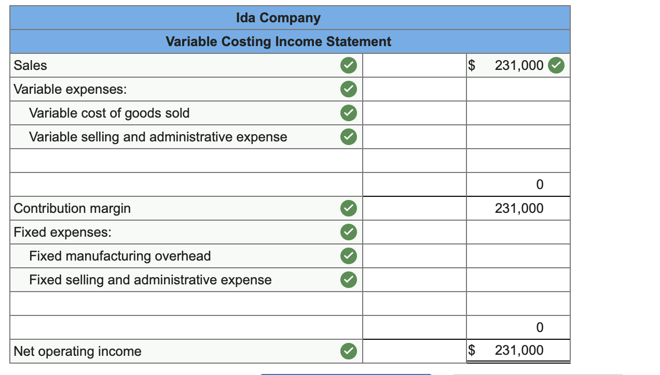Click middle amount field for Fixed manufacturing overhead
The height and width of the screenshot is (375, 660).
point(415,256)
